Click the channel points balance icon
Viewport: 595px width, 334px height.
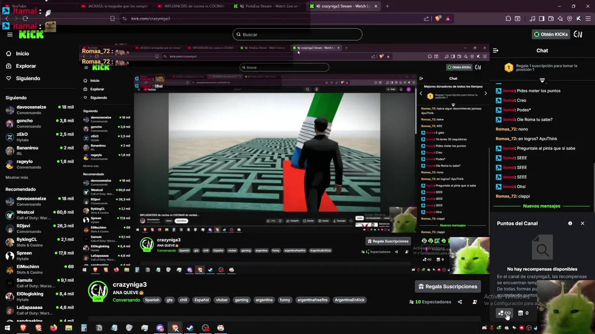[x=504, y=313]
